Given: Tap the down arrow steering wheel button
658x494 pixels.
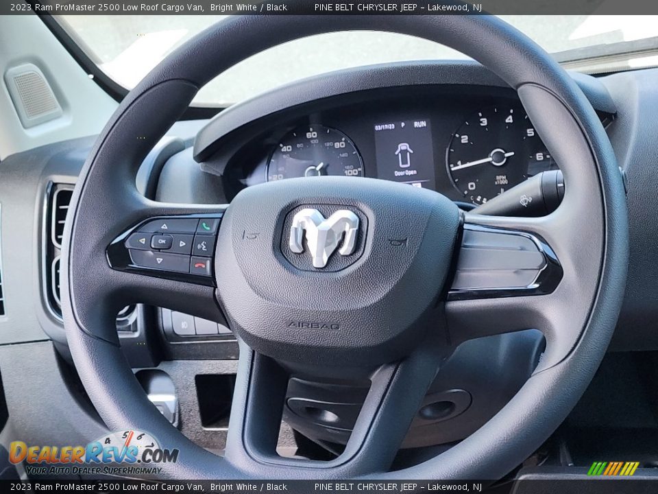Looking at the screenshot, I should pyautogui.click(x=160, y=261).
